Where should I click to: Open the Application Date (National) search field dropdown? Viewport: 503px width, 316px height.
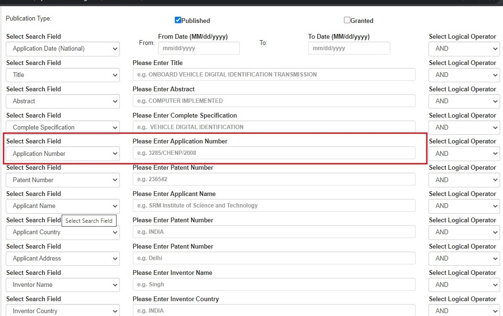[x=63, y=48]
